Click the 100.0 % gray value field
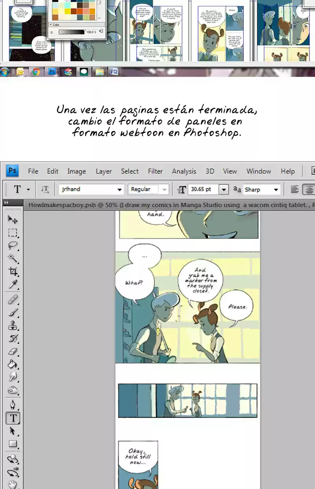Viewport: 315px width, 489px height. pyautogui.click(x=91, y=32)
